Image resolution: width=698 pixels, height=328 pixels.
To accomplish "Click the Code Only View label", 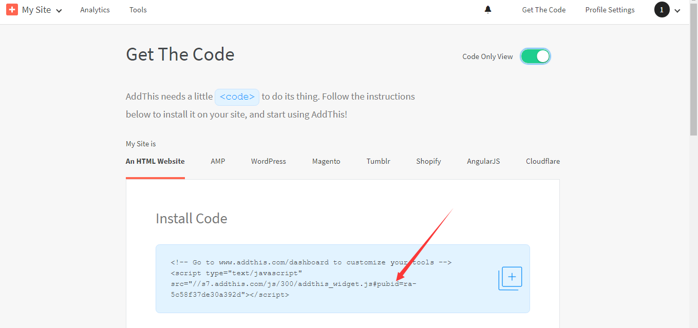I will (487, 56).
